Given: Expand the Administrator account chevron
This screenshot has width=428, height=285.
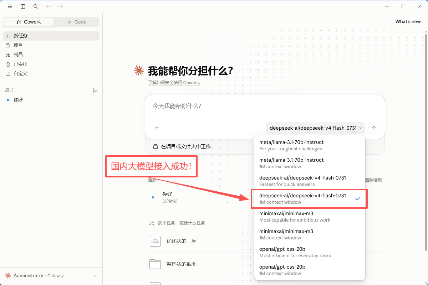Looking at the screenshot, I should pyautogui.click(x=95, y=276).
